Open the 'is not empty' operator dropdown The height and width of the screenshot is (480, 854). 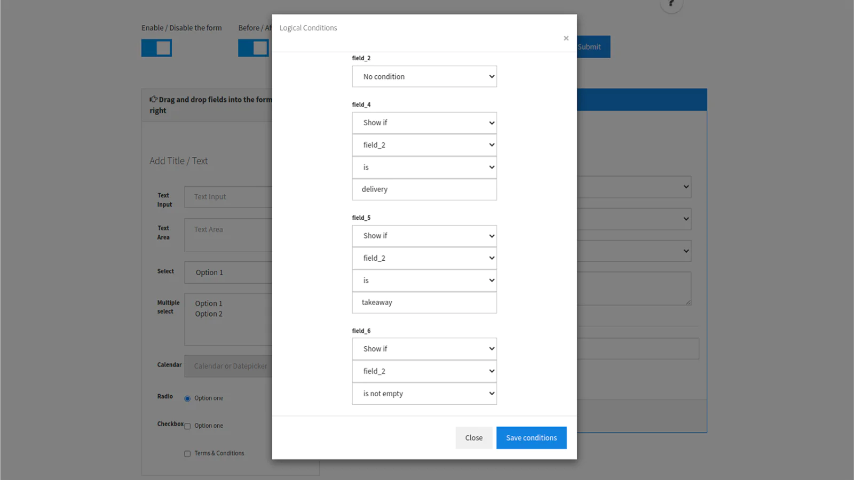click(424, 394)
